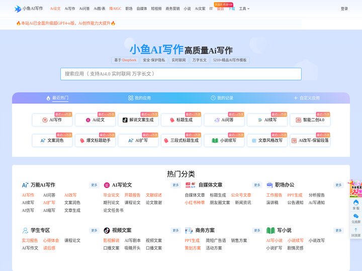Switch to 我的记录 tab
The width and height of the screenshot is (362, 271).
[x=222, y=98]
